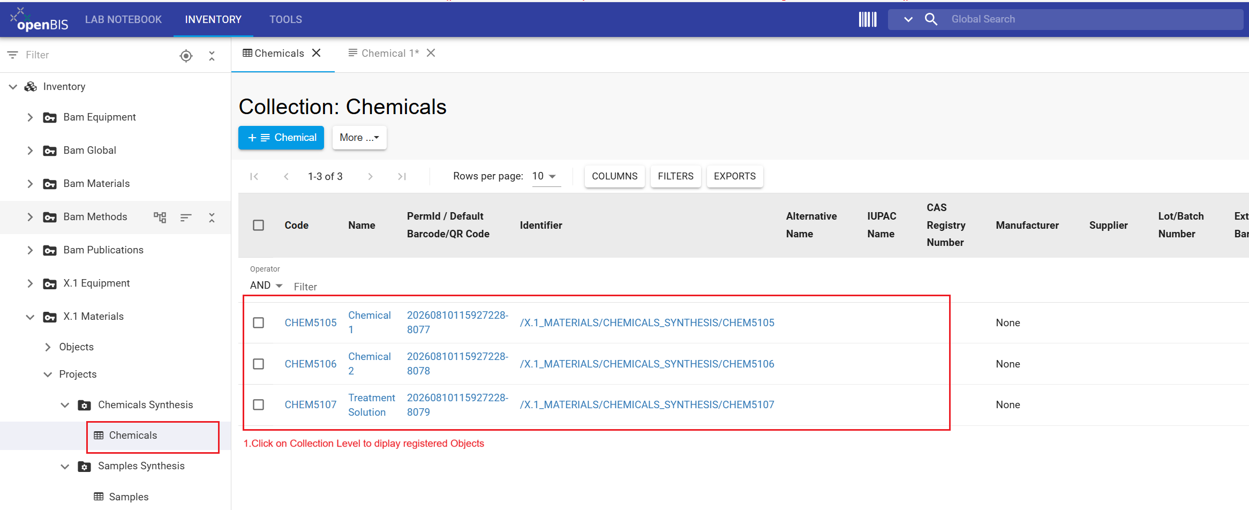Image resolution: width=1249 pixels, height=510 pixels.
Task: Go to next page of table
Action: [370, 176]
